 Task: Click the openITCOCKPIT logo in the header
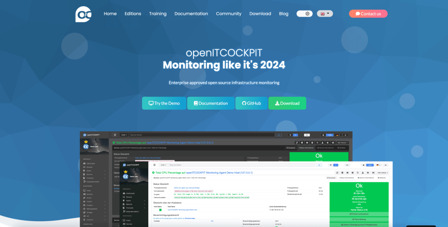pyautogui.click(x=83, y=14)
